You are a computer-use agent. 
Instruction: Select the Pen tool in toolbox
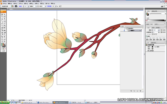coord(2,19)
